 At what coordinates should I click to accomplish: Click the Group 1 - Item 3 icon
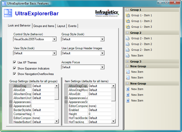128,27
